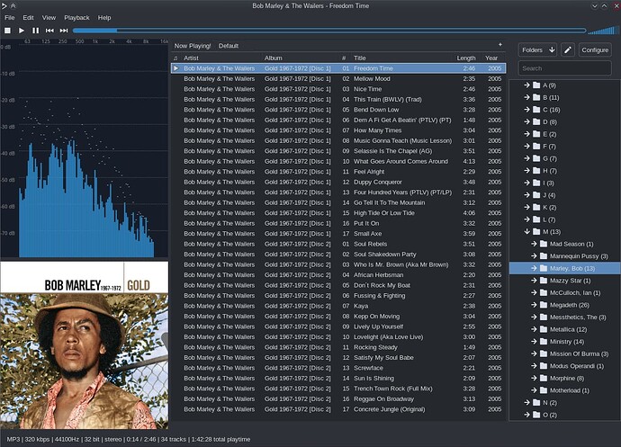Screen dimensions: 621x447
Task: Open the Folders dropdown selector
Action: coord(537,49)
